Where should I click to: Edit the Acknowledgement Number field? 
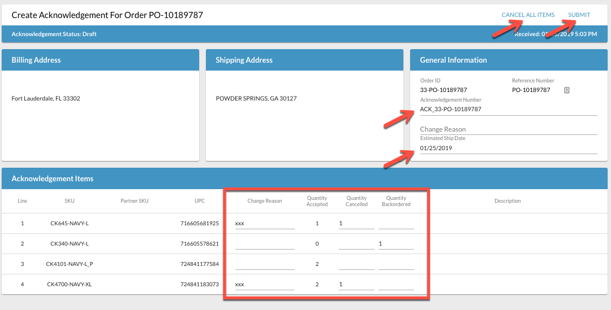pyautogui.click(x=508, y=110)
